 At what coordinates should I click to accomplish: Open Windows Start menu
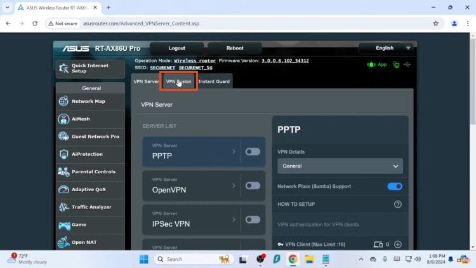[x=143, y=259]
